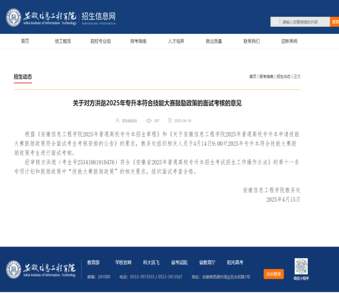The width and height of the screenshot is (339, 293).
Task: Open the 教育部 footer link
Action: [93, 262]
